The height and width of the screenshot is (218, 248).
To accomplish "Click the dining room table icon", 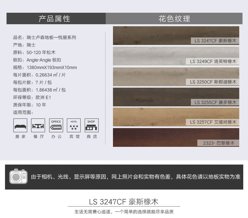I will tap(38, 125).
